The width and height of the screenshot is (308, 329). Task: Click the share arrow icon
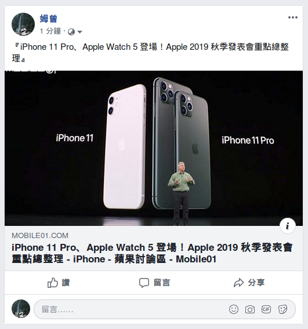[x=238, y=283]
